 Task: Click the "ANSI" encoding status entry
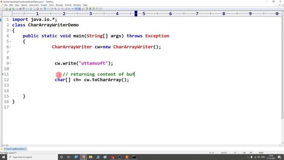click(x=261, y=153)
